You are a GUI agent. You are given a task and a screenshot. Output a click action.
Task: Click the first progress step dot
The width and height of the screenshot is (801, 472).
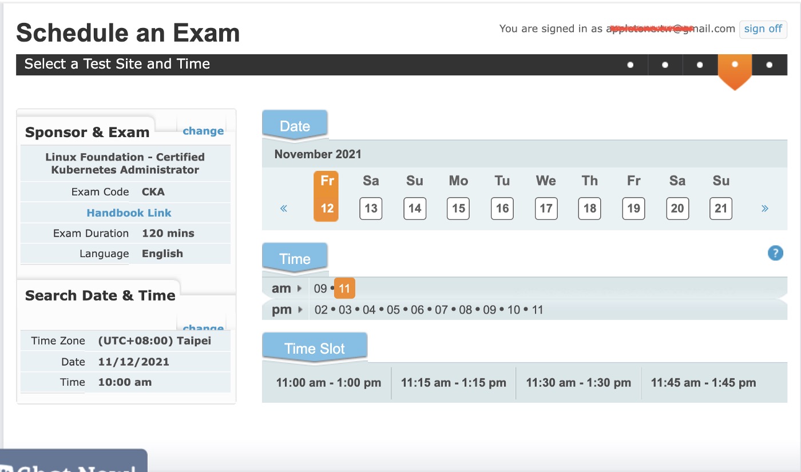coord(630,65)
